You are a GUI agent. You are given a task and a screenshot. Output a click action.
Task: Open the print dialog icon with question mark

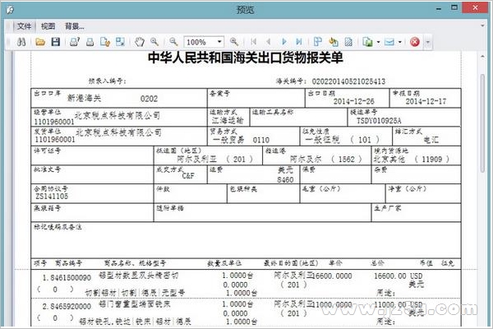pyautogui.click(x=75, y=42)
